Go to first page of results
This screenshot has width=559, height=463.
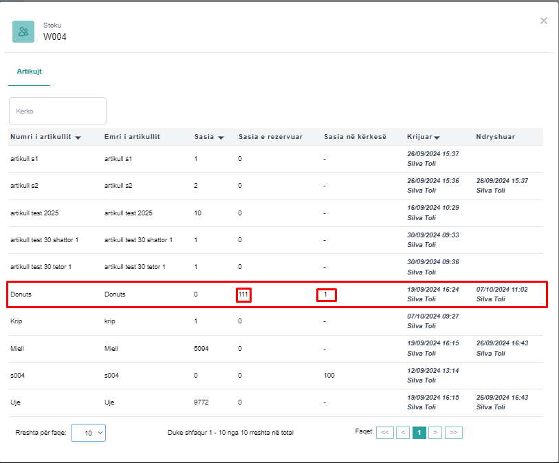point(386,432)
